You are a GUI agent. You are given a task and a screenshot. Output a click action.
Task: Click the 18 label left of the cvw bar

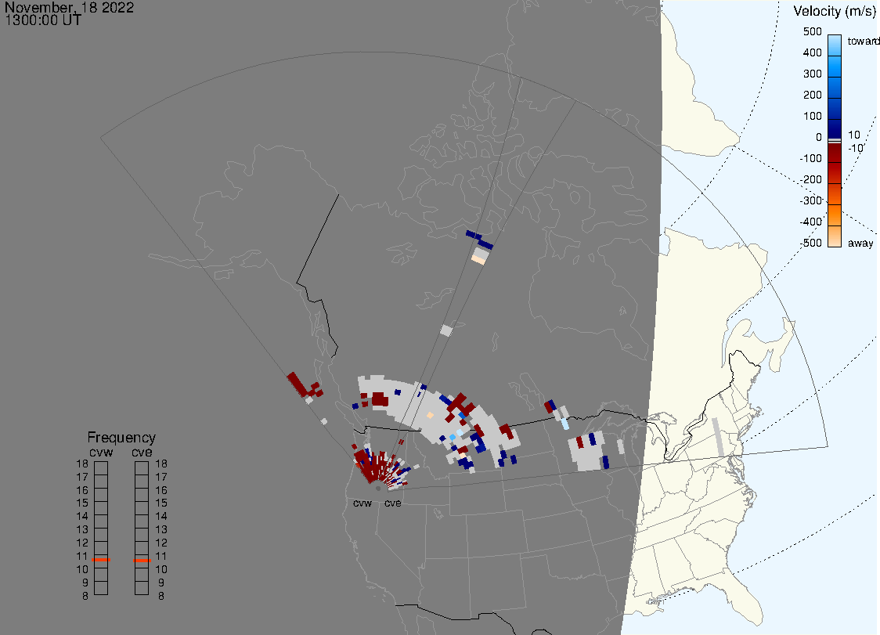coord(82,464)
